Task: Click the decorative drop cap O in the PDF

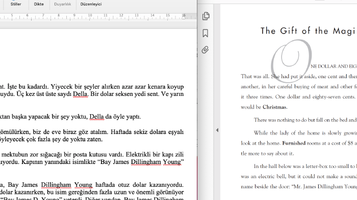Action: pyautogui.click(x=291, y=61)
